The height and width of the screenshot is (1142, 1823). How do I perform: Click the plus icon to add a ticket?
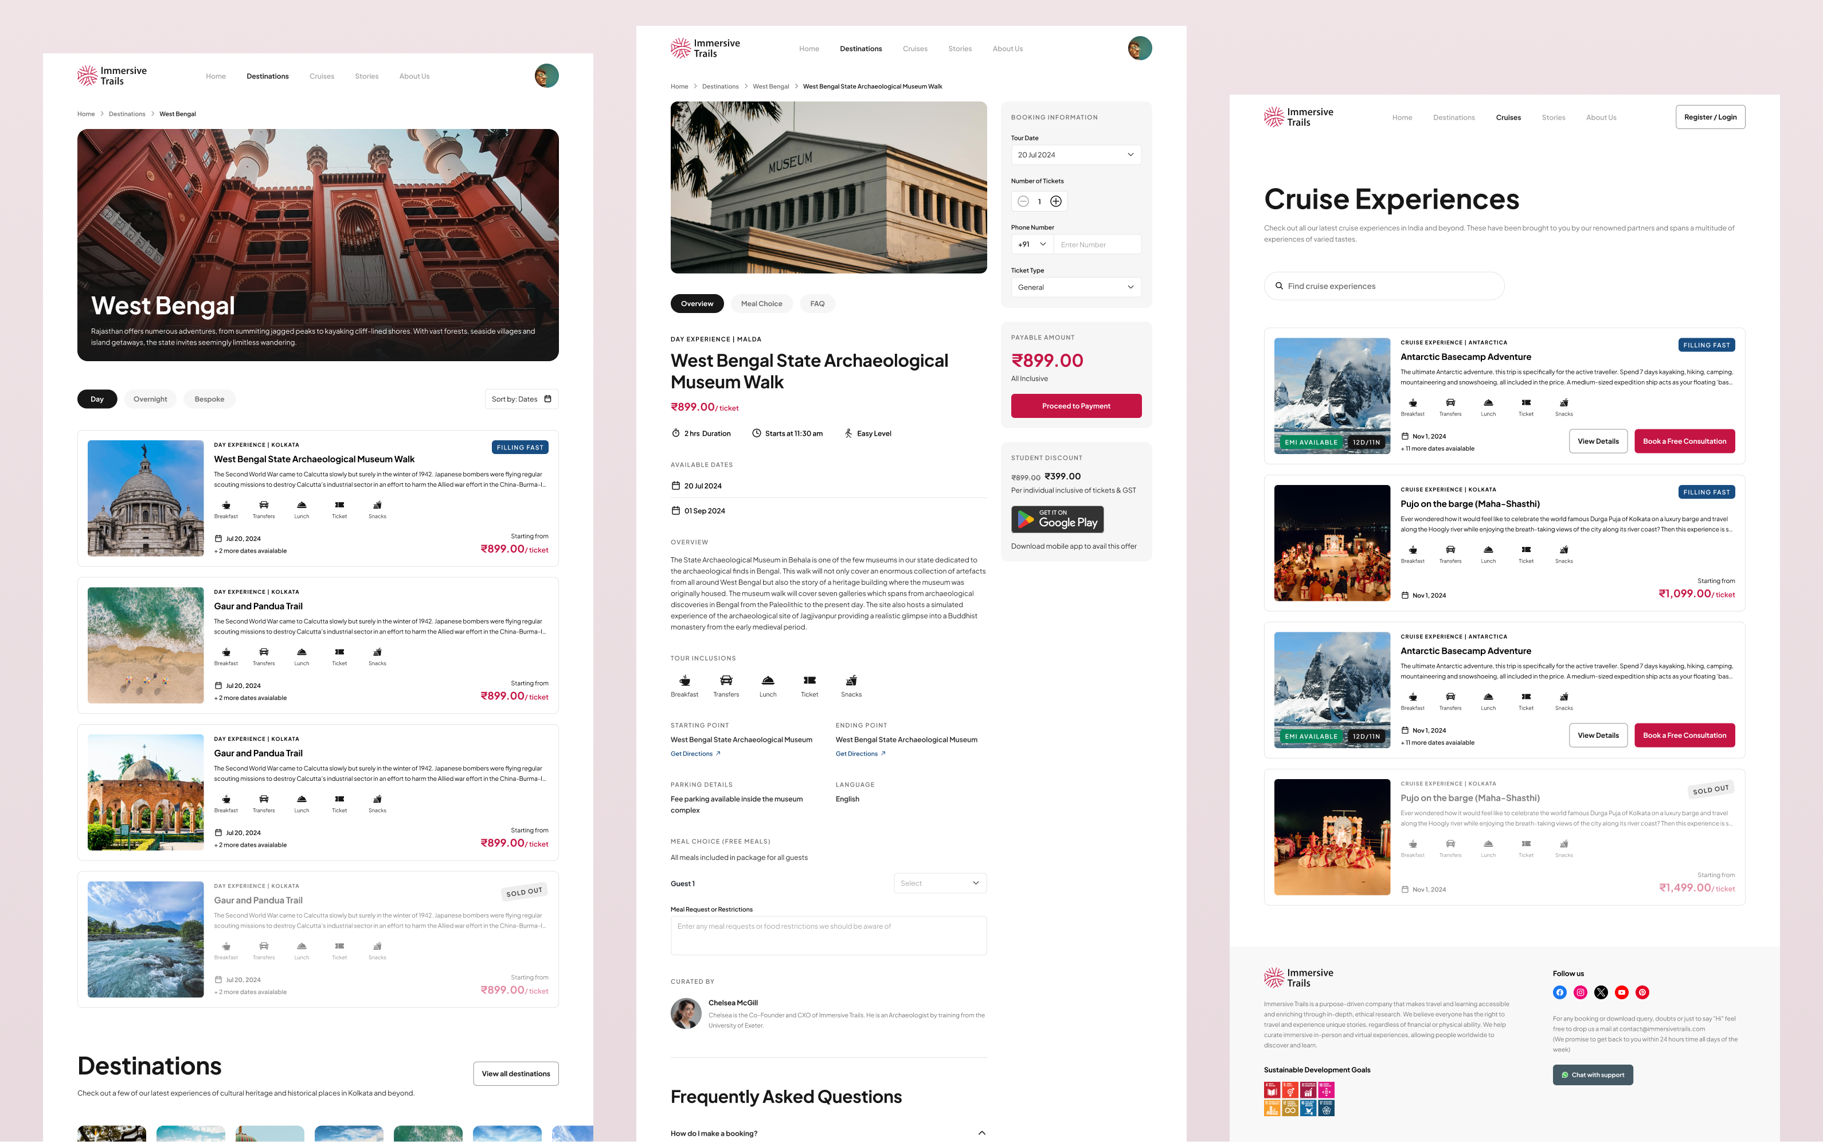coord(1056,202)
